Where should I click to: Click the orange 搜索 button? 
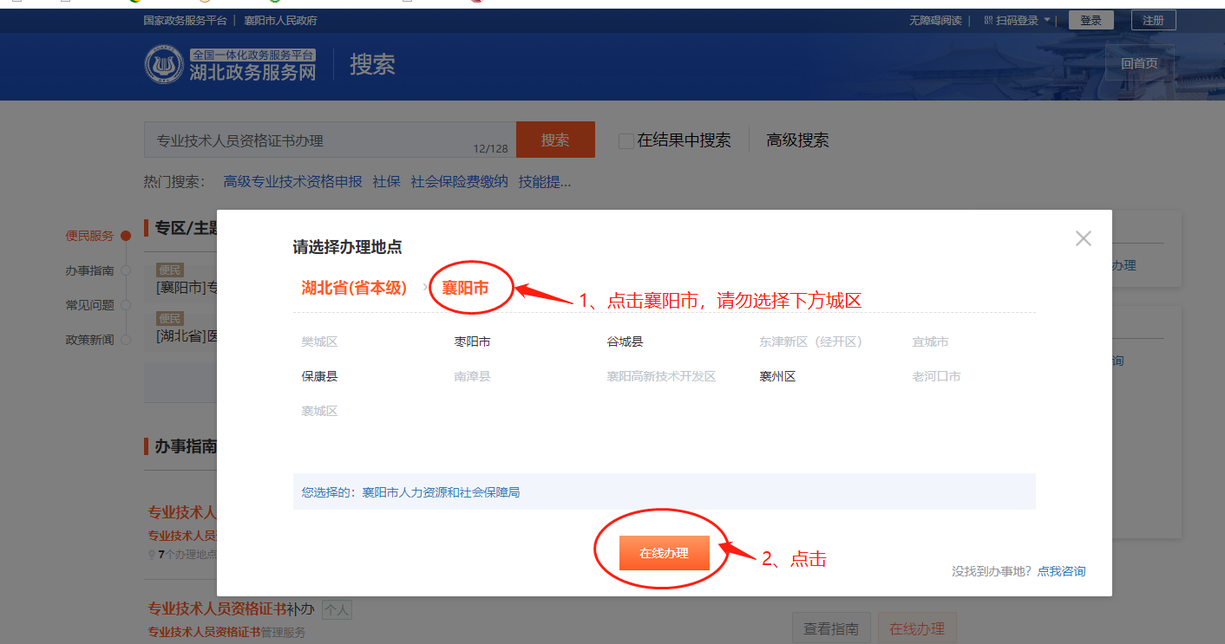(x=555, y=140)
